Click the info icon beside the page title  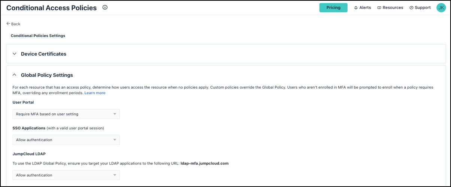105,7
